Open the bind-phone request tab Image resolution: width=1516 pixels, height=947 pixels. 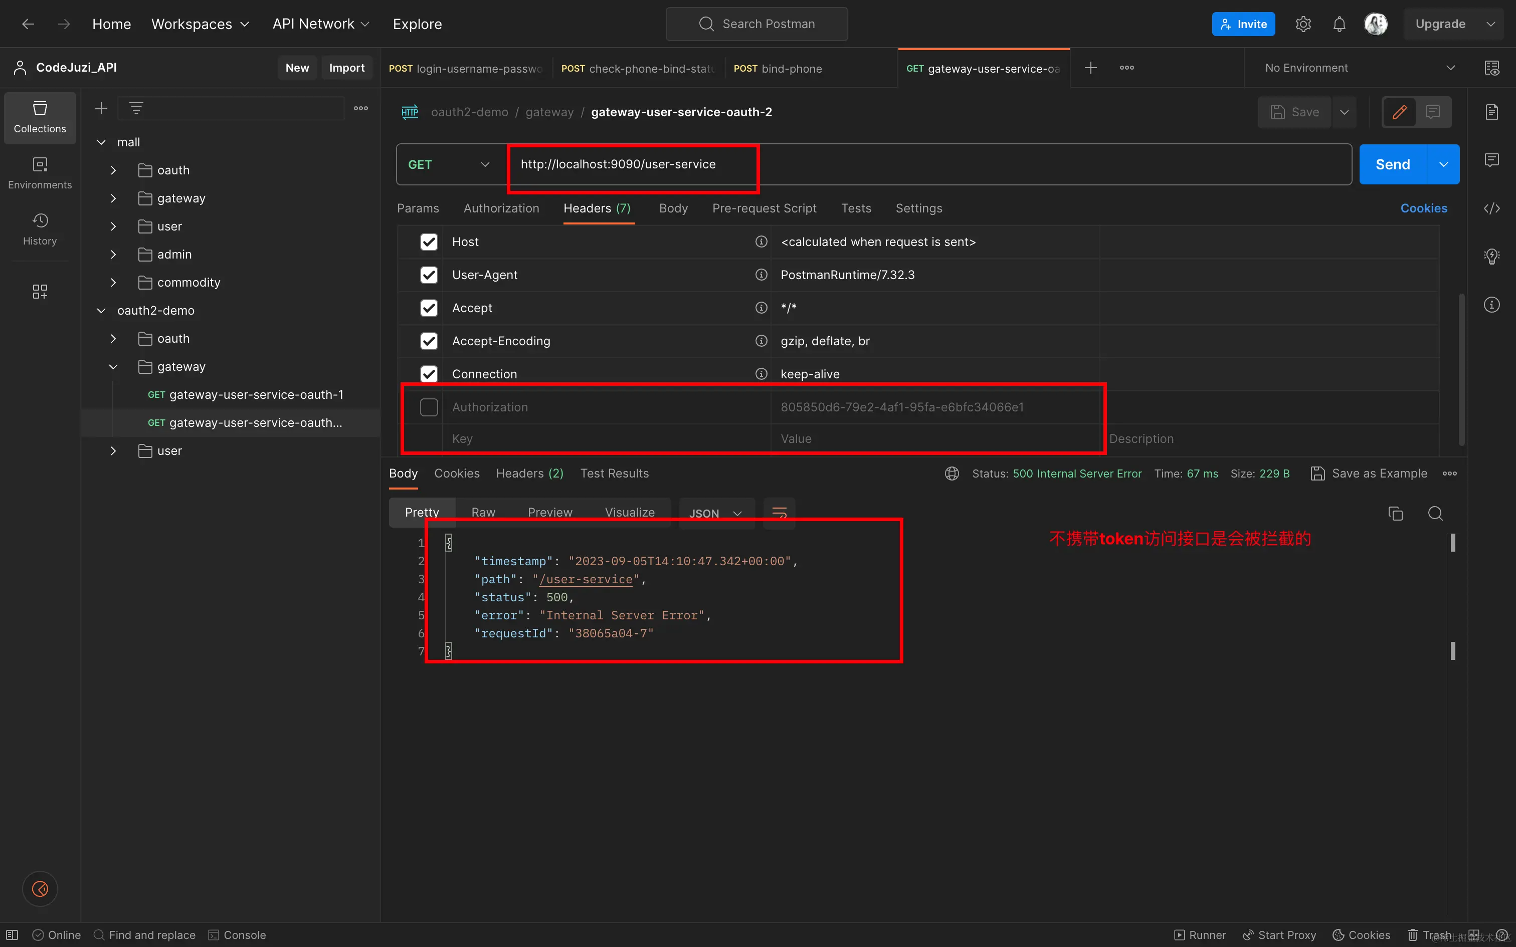[x=778, y=68]
